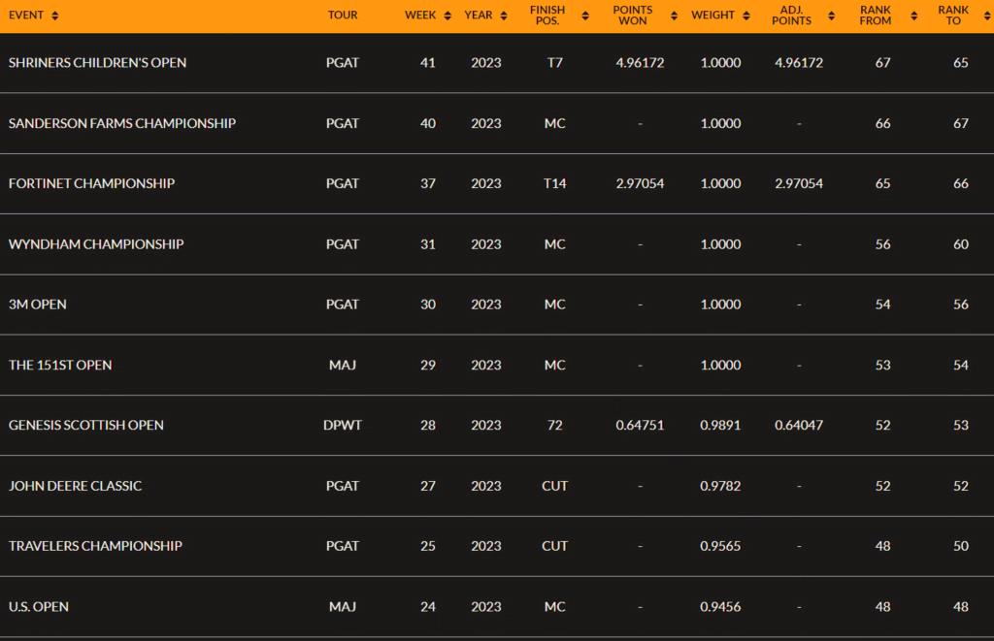Sort by Points Won arrows
The width and height of the screenshot is (994, 641).
[x=674, y=16]
